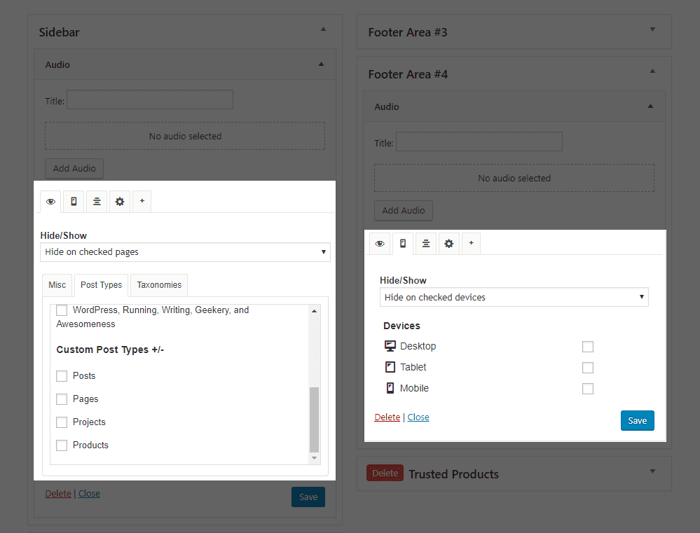Screen dimensions: 700x533
Task: Click the Title input field in Sidebar Audio widget
Action: (x=149, y=99)
